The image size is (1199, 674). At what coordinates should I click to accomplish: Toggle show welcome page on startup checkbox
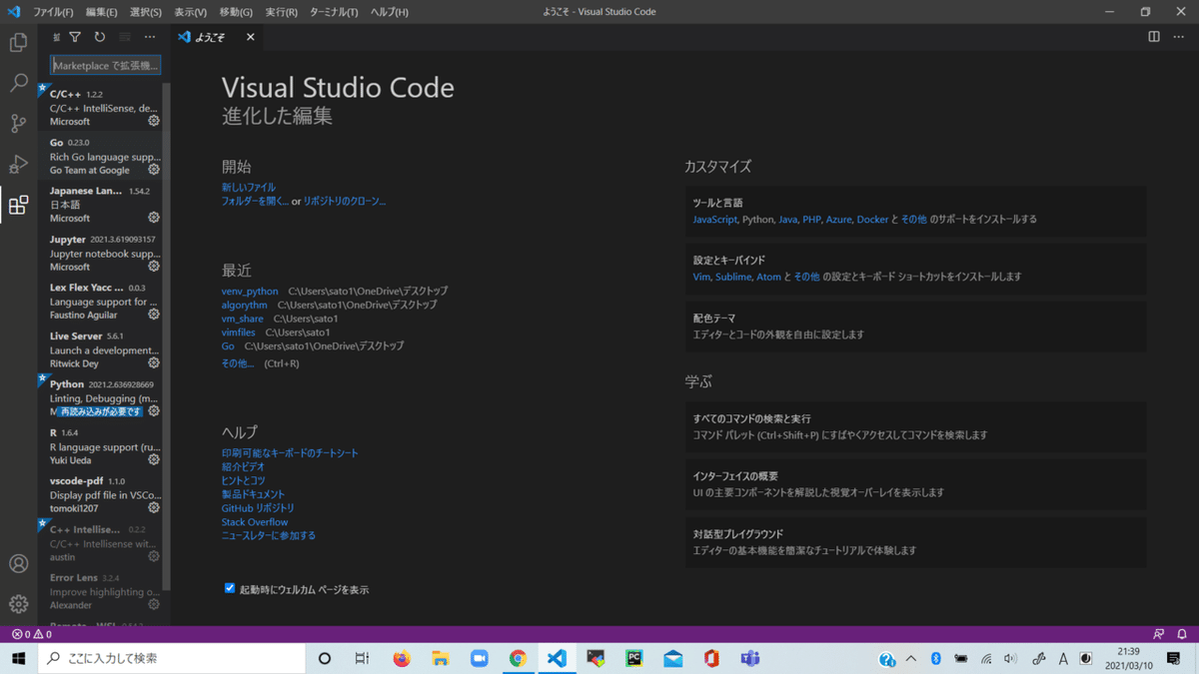pyautogui.click(x=230, y=588)
